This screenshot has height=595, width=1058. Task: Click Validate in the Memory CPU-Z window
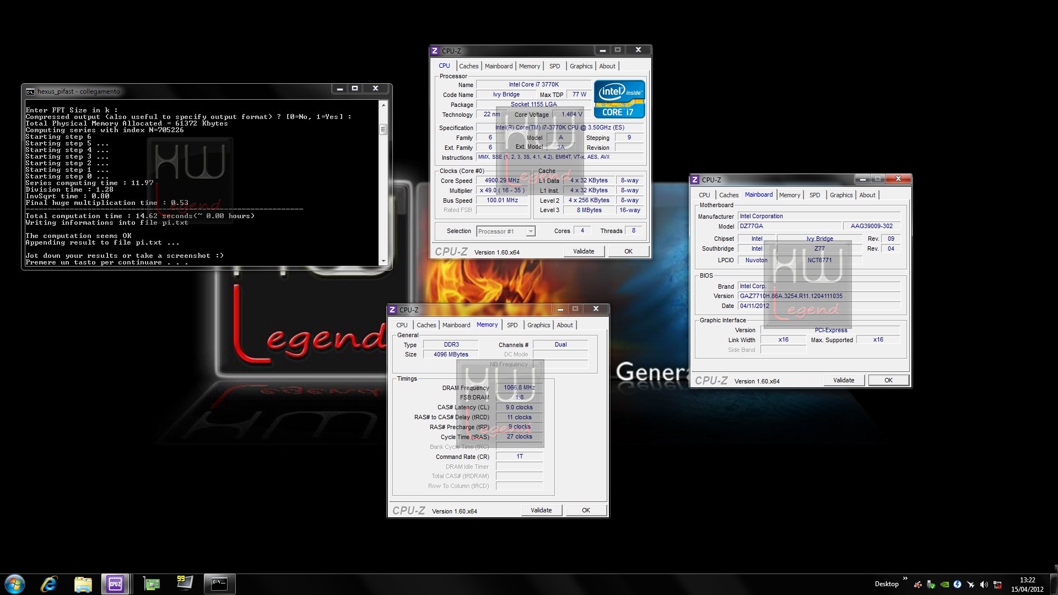point(541,510)
